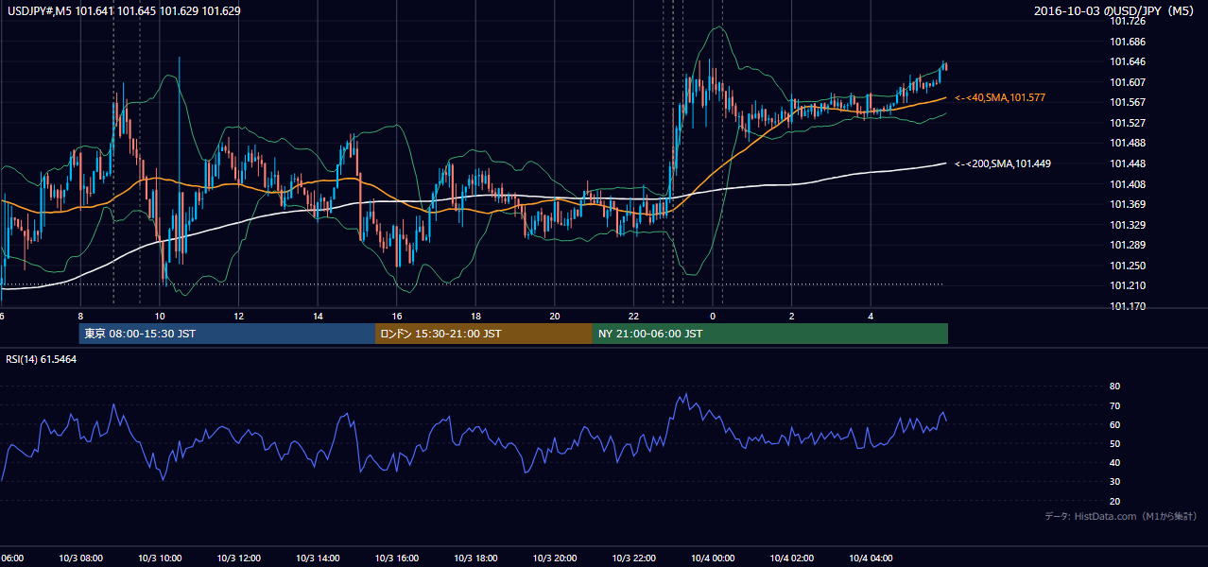Select the 40 SMA 101.577 label
1208x567 pixels.
tap(1000, 97)
